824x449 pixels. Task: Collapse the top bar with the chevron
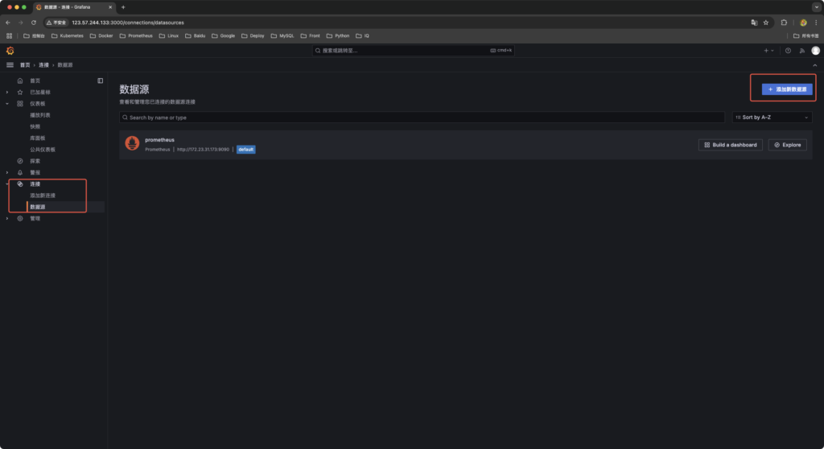pos(814,64)
